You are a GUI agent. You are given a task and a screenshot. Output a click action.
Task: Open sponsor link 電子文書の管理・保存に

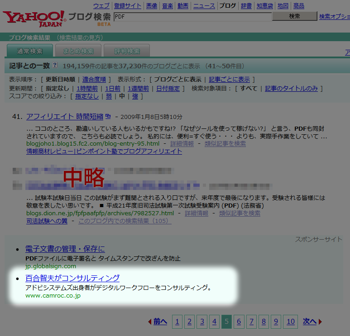pyautogui.click(x=65, y=249)
